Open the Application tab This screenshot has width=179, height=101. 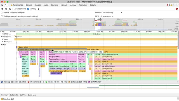point(83,5)
